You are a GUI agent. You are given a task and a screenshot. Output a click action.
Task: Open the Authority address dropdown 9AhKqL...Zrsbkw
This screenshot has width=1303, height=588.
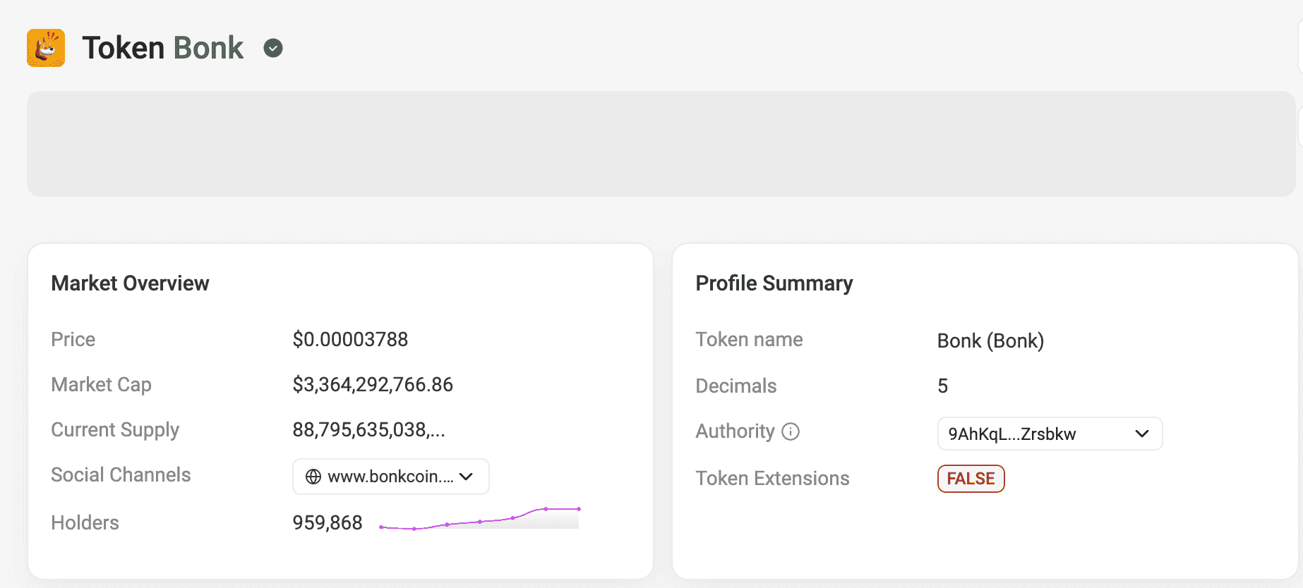point(1050,434)
